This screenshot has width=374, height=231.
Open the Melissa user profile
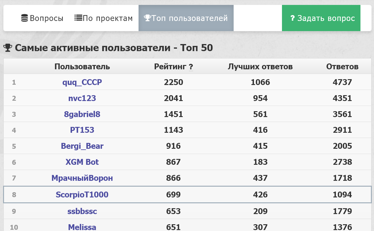pos(82,227)
